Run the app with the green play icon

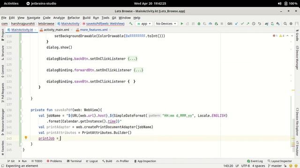tap(182, 24)
